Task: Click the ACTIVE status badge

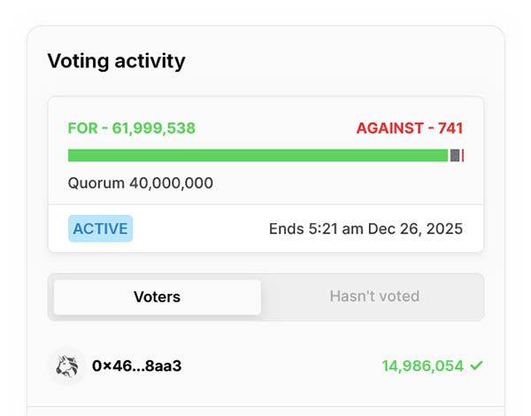Action: [100, 228]
